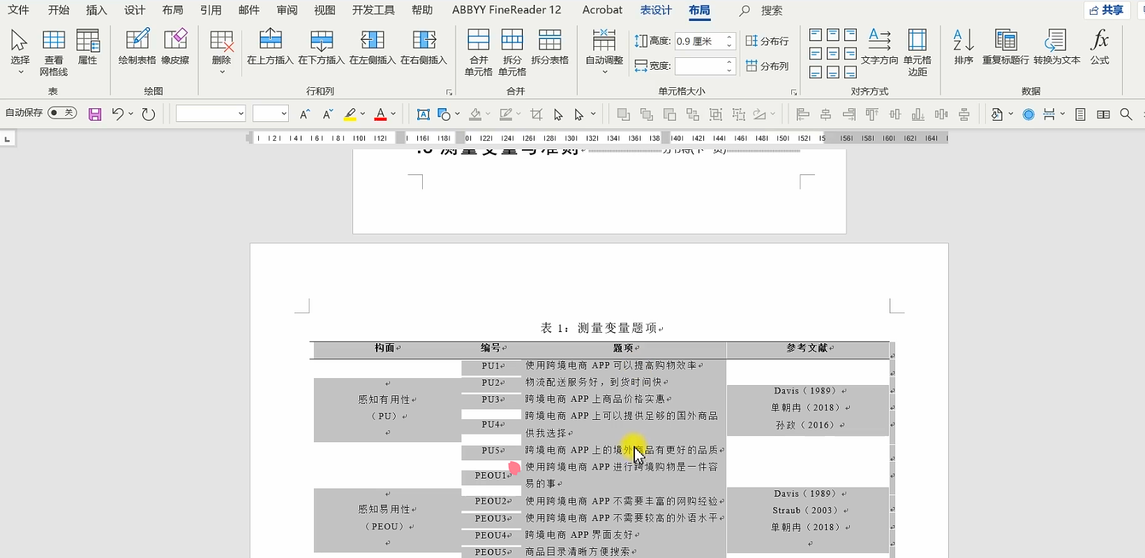1145x558 pixels.
Task: Align cell text top left
Action: pyautogui.click(x=816, y=35)
